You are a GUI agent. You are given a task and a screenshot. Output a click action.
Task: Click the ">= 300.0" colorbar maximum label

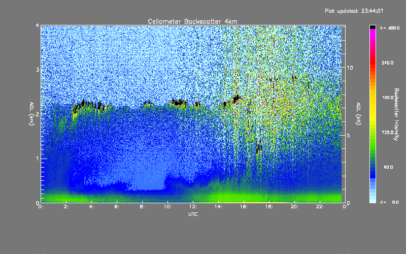(390, 28)
